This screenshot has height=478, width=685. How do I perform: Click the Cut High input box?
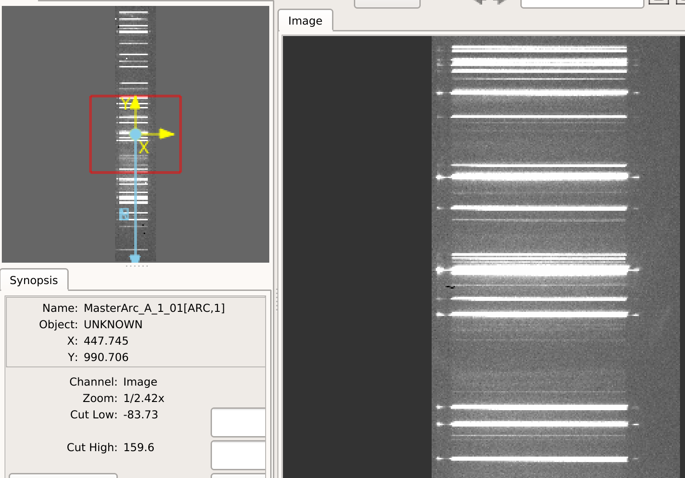point(238,455)
